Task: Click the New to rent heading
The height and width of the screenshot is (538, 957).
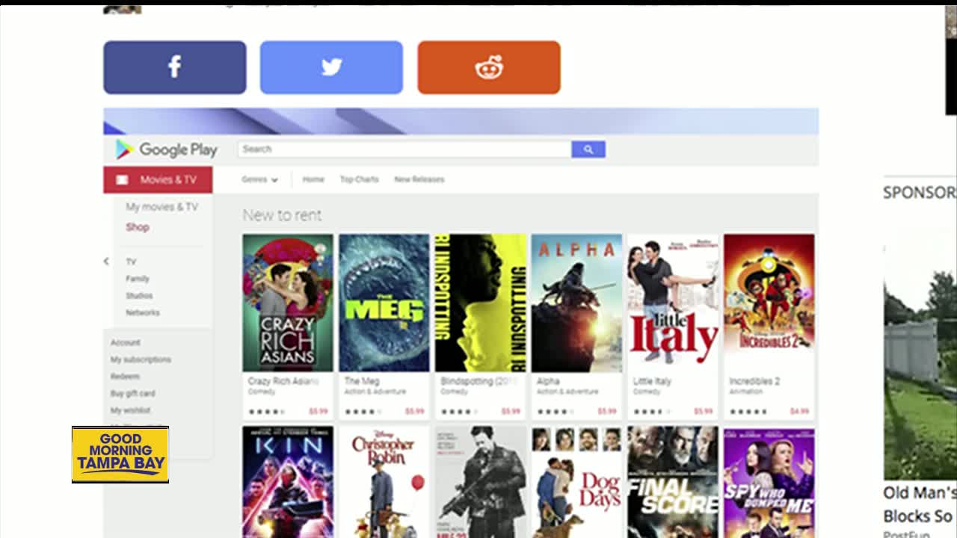Action: pyautogui.click(x=282, y=215)
